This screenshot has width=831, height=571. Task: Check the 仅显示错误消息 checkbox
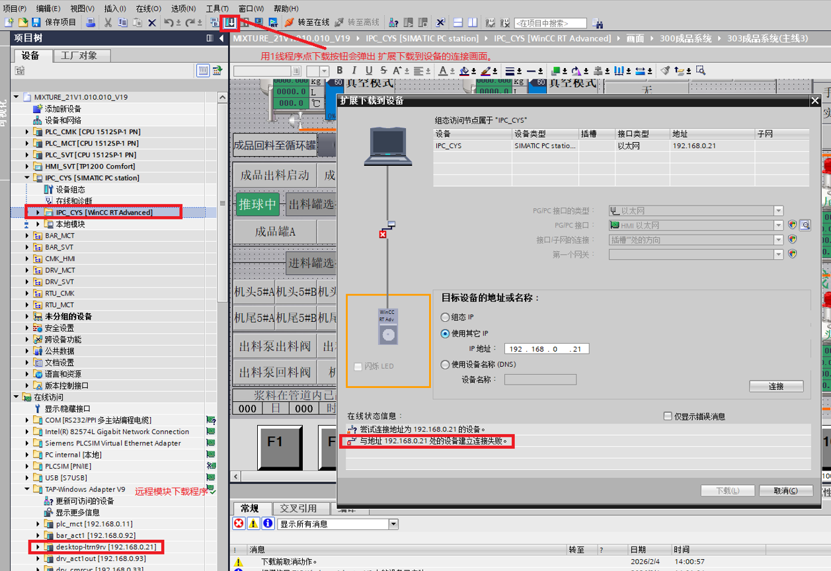[x=667, y=416]
